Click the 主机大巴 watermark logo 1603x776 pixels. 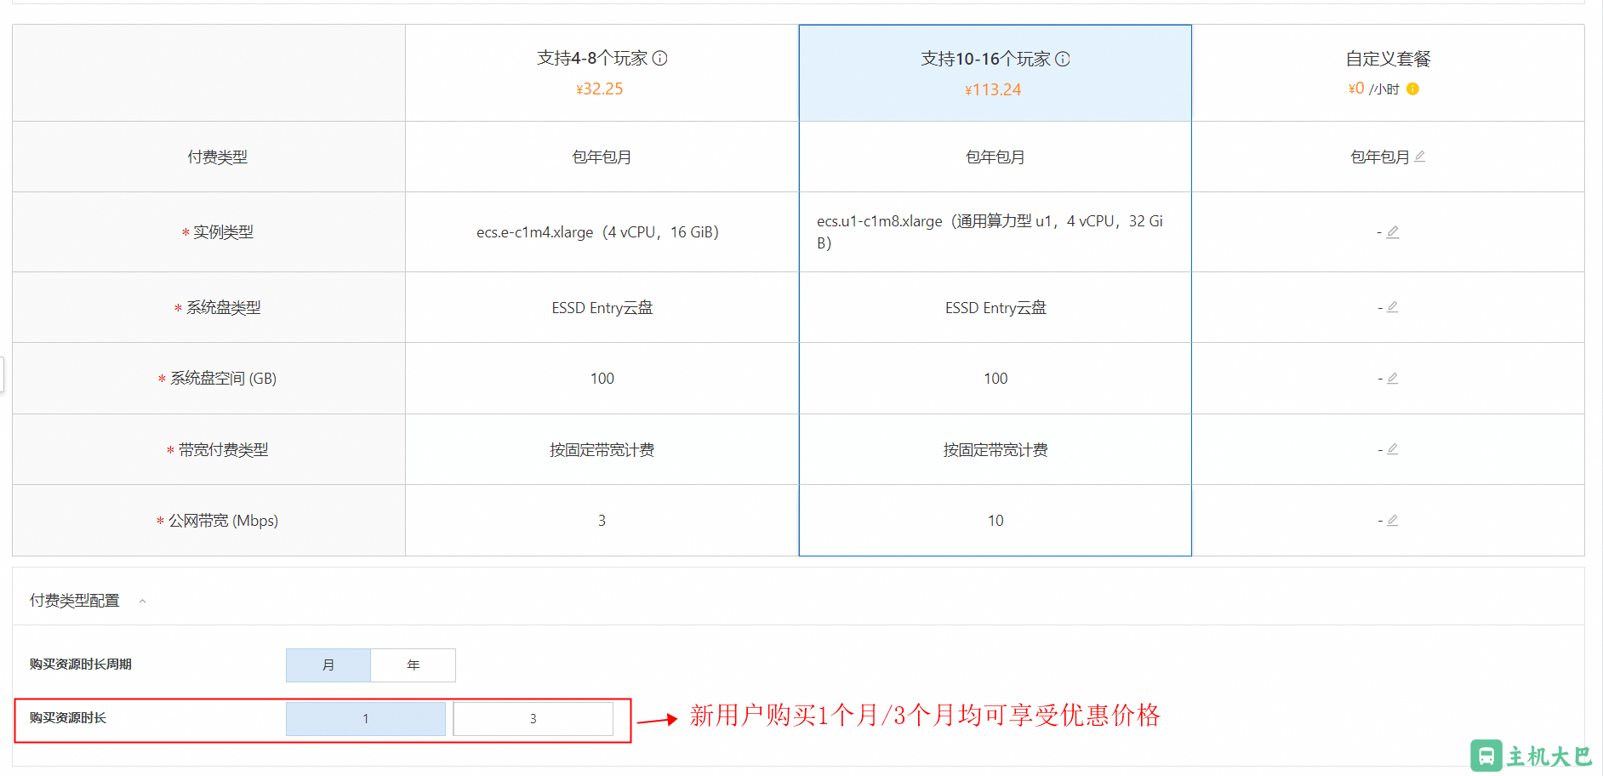click(x=1531, y=756)
